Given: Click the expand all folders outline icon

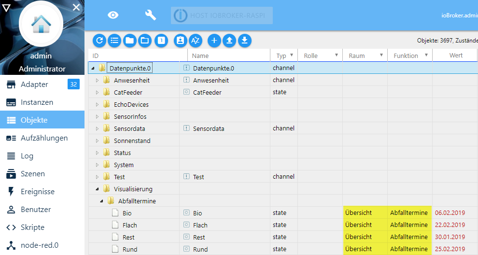Looking at the screenshot, I should tap(144, 41).
